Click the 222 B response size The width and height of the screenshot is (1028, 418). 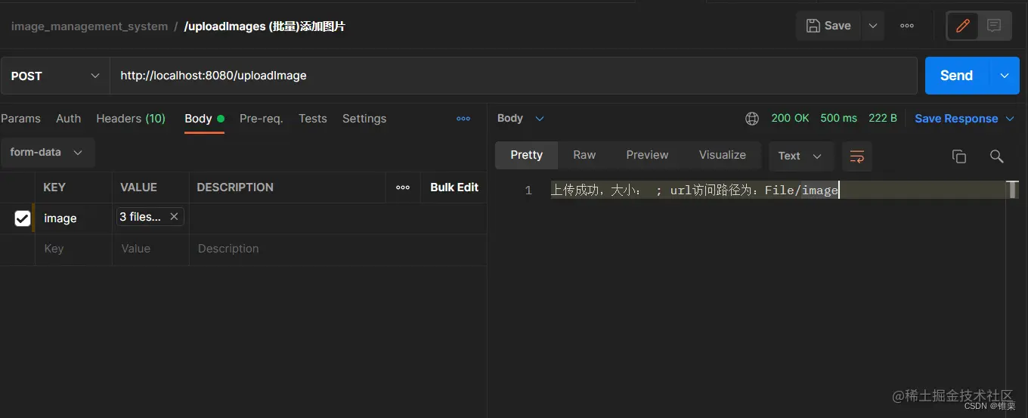click(883, 119)
